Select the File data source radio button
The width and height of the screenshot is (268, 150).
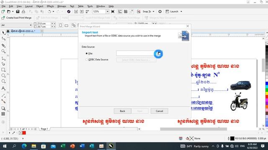tap(87, 53)
